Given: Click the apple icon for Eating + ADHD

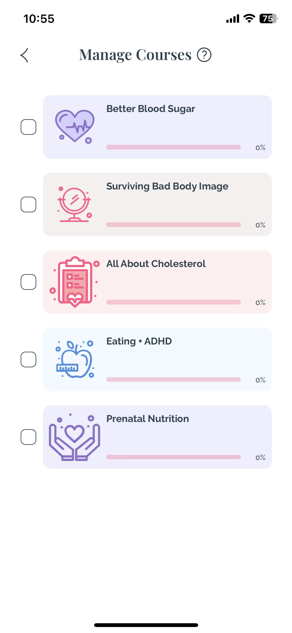Looking at the screenshot, I should point(75,359).
